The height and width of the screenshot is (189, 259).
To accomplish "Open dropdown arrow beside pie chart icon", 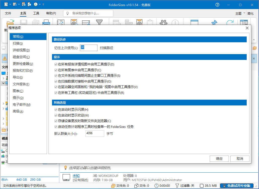I will [x=40, y=5].
